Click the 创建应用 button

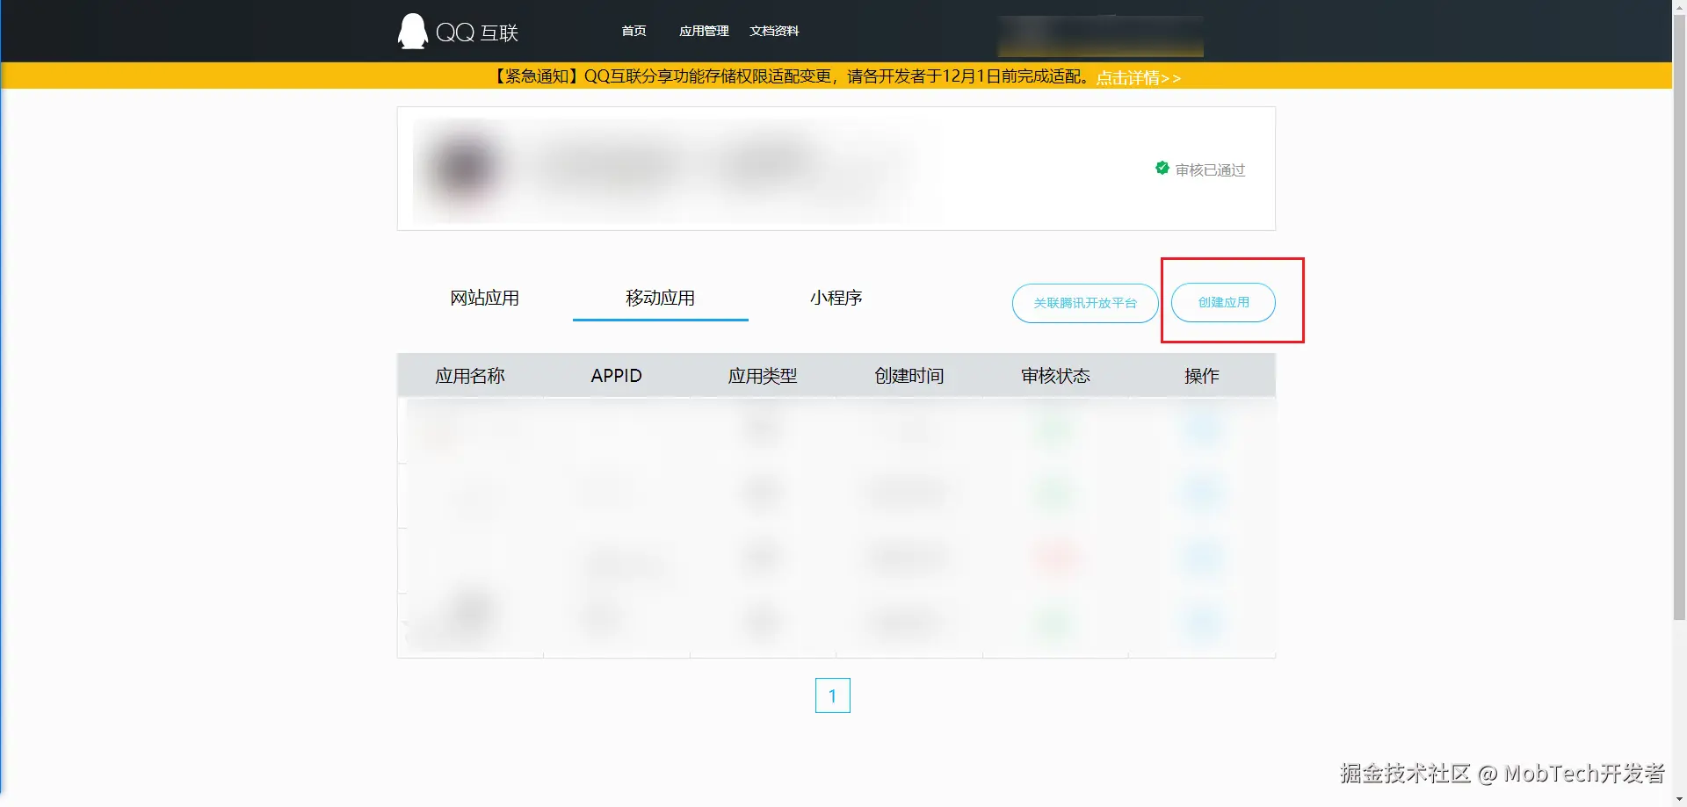point(1223,302)
